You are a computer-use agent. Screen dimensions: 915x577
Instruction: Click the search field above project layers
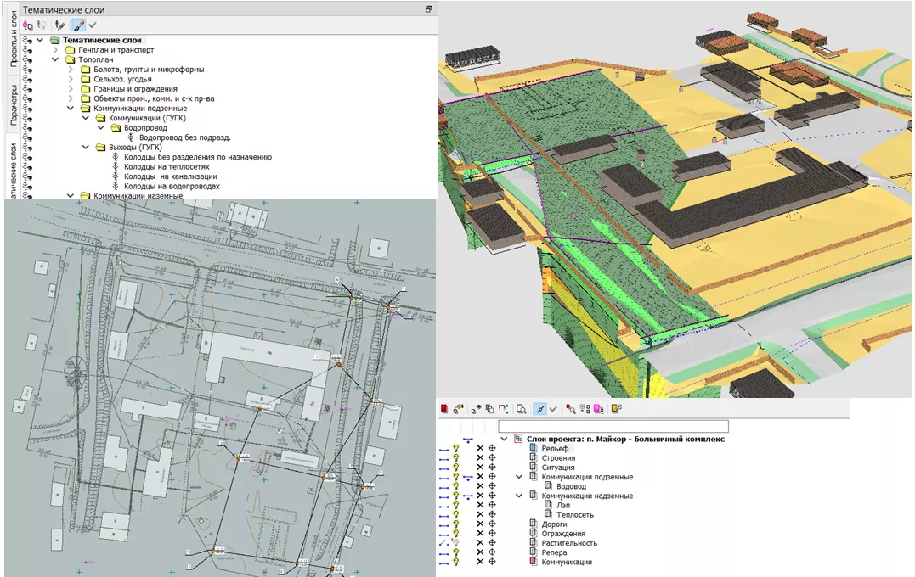[613, 426]
